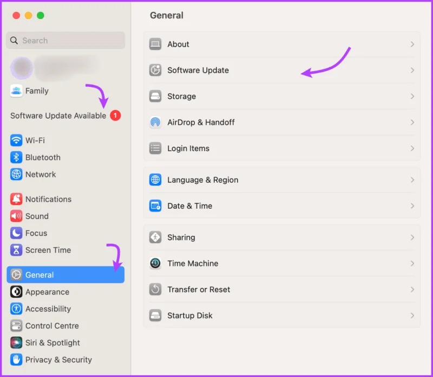Open the Notifications sidebar item

tap(65, 199)
